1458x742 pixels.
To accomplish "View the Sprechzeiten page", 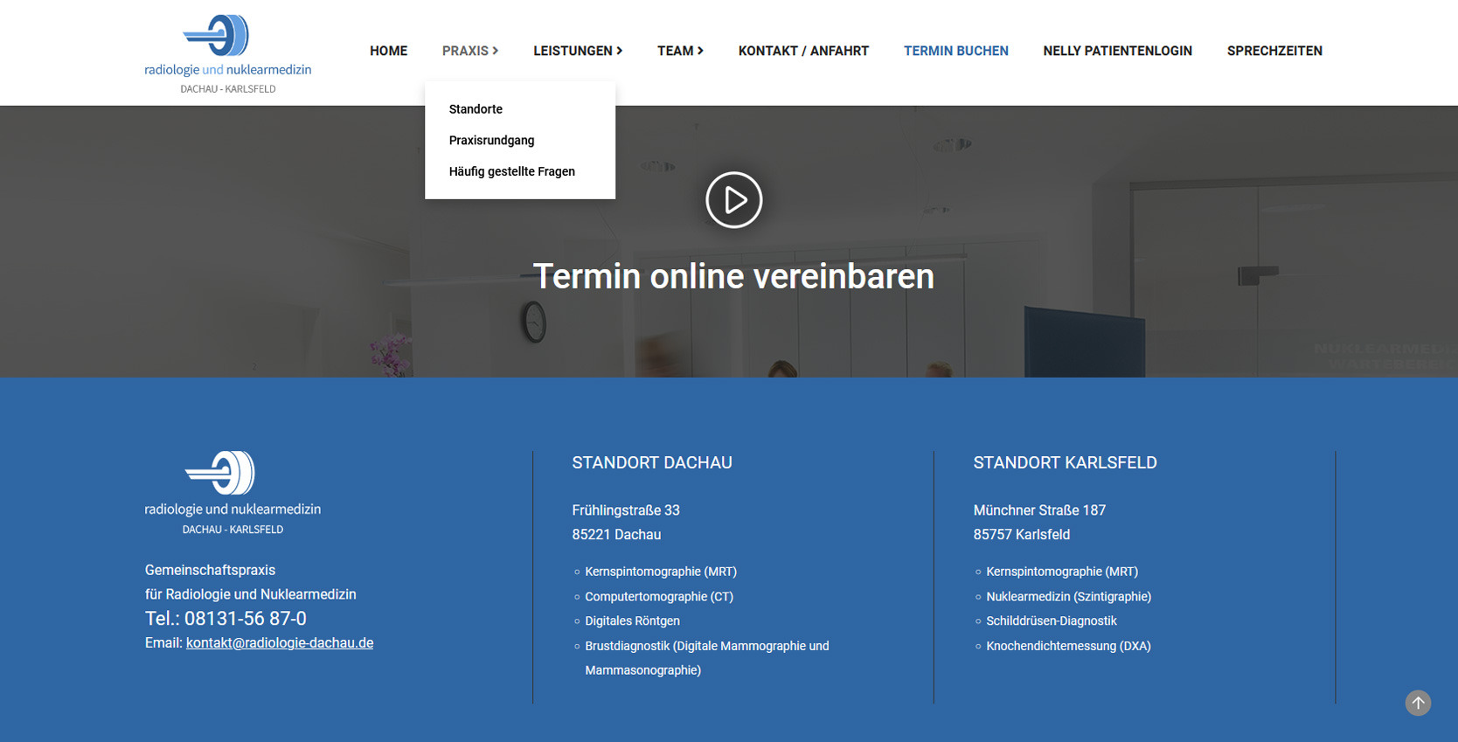I will tap(1274, 51).
